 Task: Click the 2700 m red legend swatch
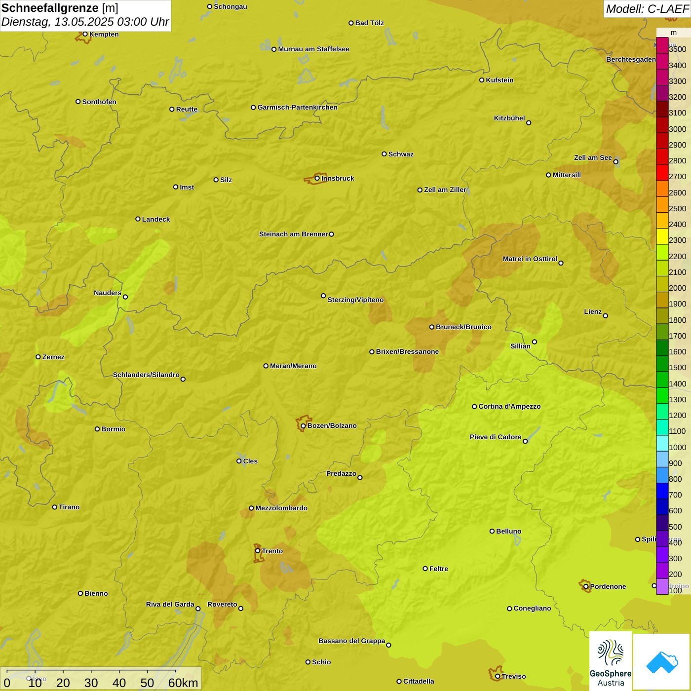pos(662,173)
